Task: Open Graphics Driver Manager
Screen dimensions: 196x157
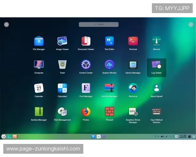Action: 133,112
